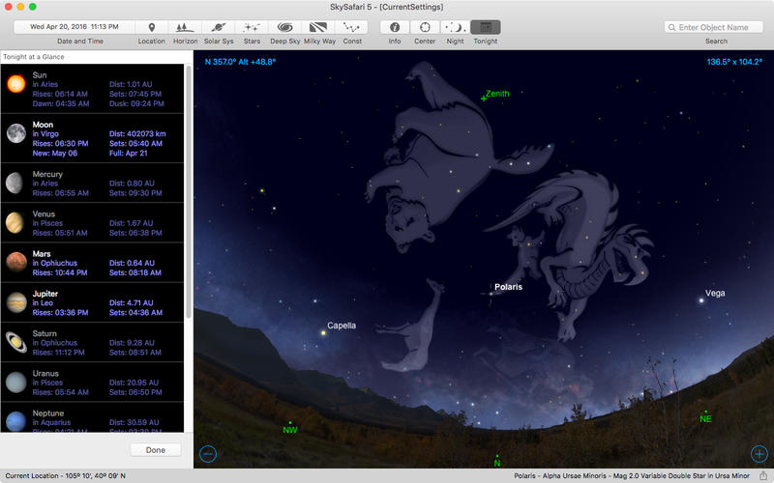This screenshot has width=774, height=483.
Task: Select the Moon icon in list
Action: coord(15,133)
